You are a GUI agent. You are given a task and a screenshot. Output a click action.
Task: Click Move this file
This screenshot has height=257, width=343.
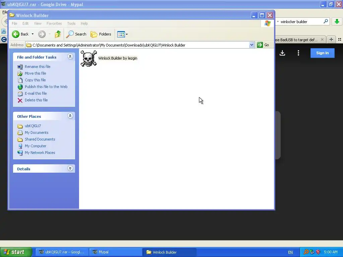pyautogui.click(x=36, y=73)
